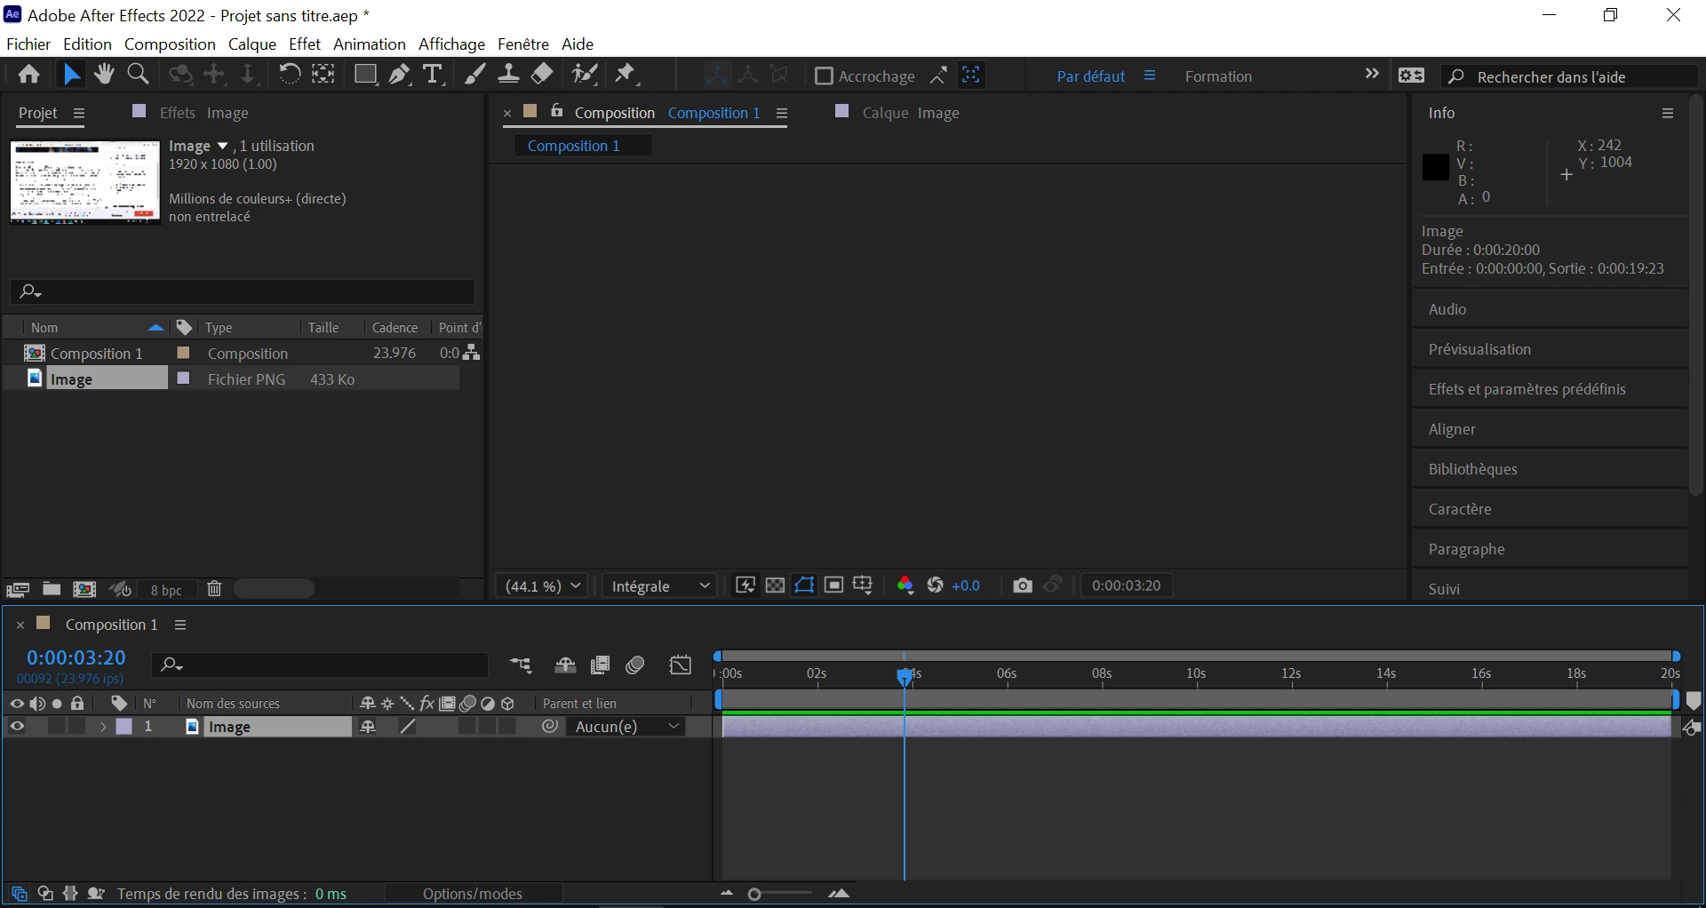Open the Fichier menu

coord(28,44)
